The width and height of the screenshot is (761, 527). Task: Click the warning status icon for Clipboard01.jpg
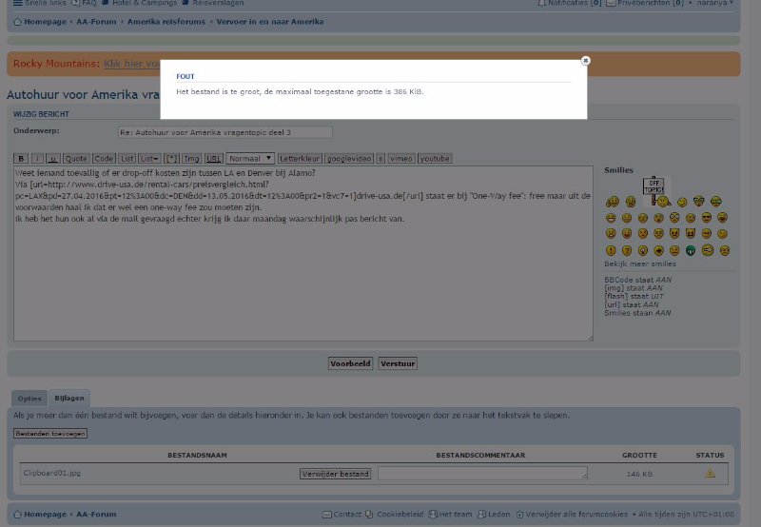point(710,473)
